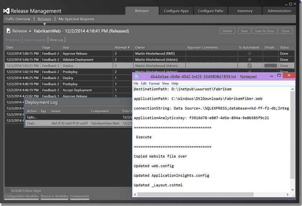
Task: Click the Updated web.config line in Notepad
Action: tap(154, 166)
